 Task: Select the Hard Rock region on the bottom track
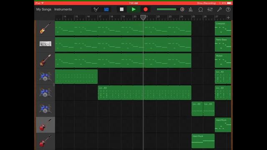click(203, 141)
